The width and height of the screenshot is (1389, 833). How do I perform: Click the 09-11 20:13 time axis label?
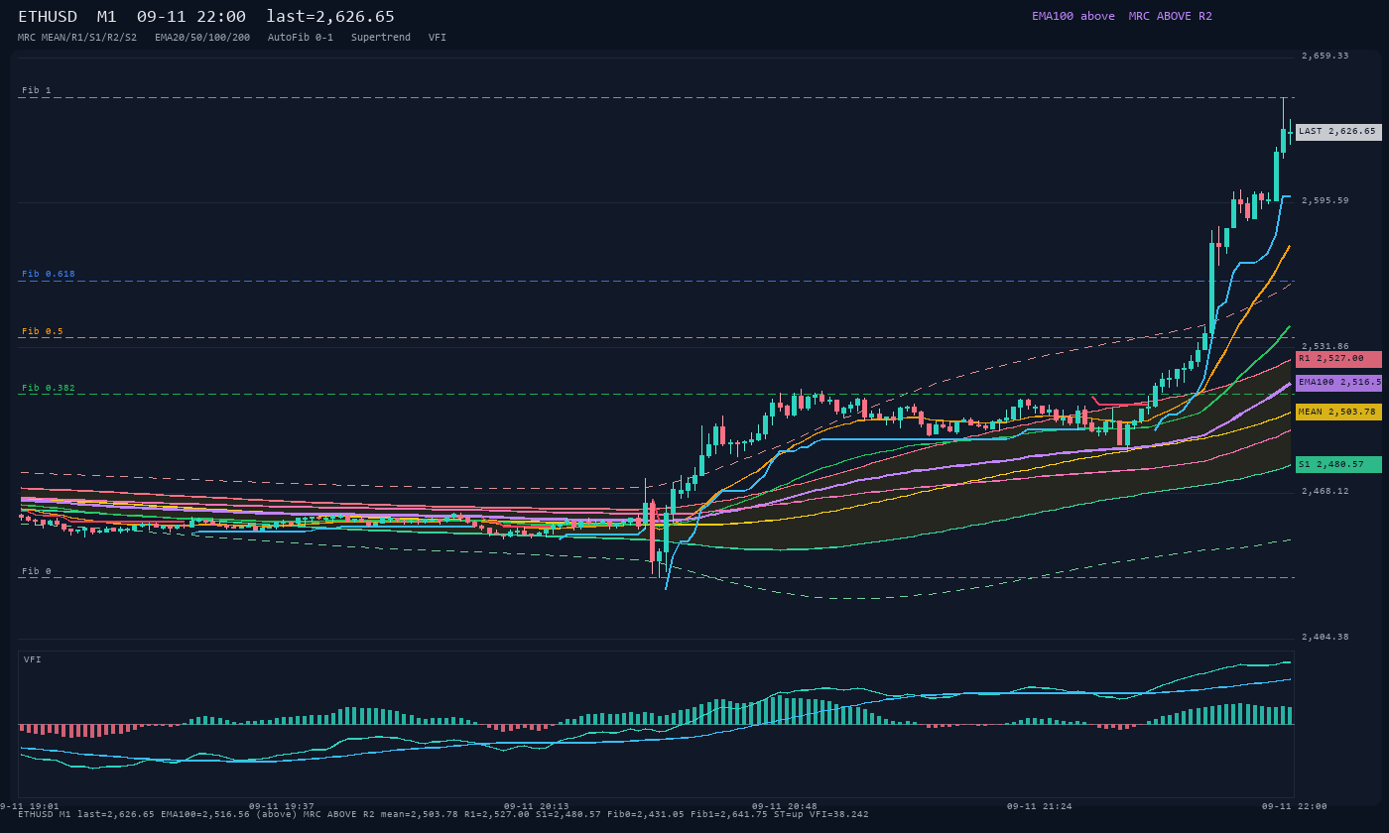point(537,806)
